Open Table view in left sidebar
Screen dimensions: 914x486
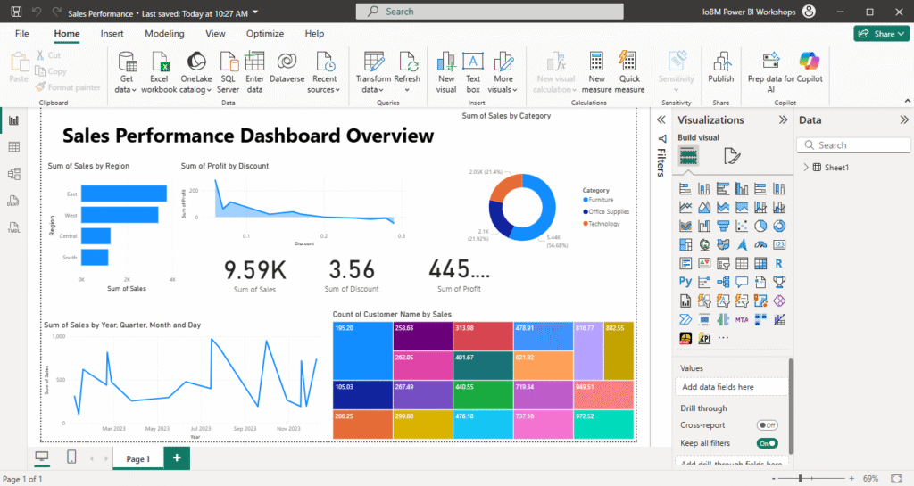(x=14, y=147)
